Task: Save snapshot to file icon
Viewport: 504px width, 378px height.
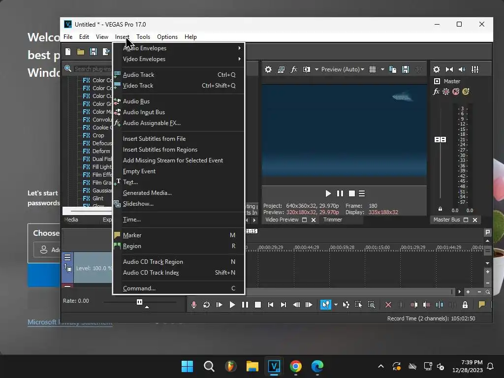Action: [x=406, y=69]
